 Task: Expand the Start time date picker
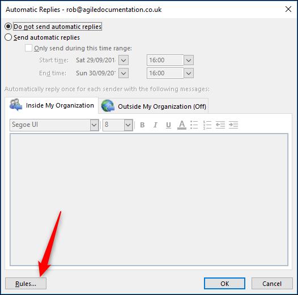[x=124, y=60]
